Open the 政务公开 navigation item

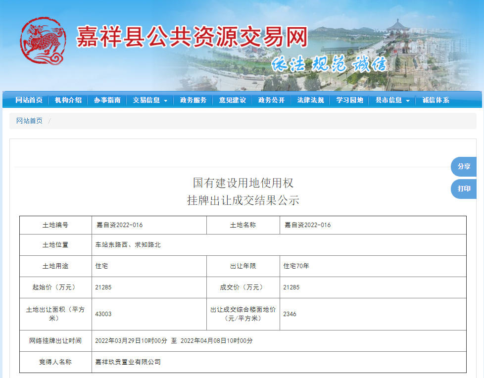[x=271, y=99]
